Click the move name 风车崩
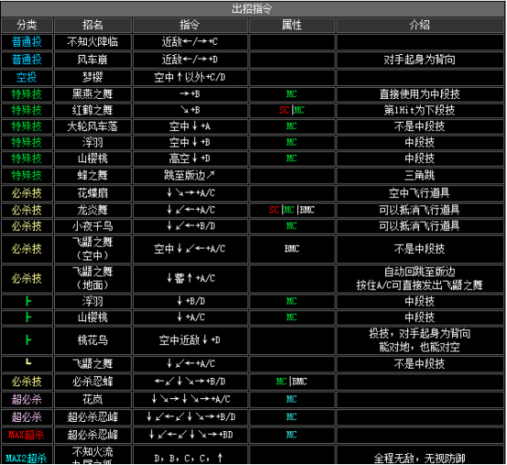The image size is (507, 465). (x=92, y=59)
